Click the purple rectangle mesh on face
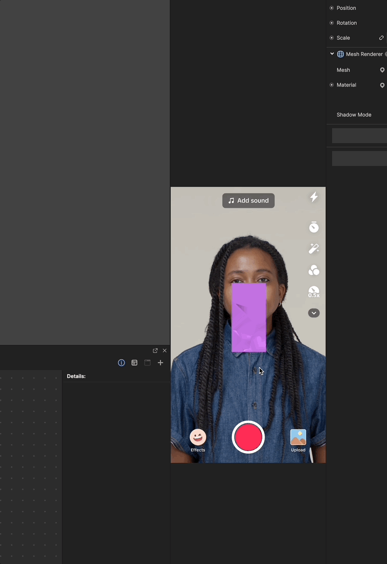The height and width of the screenshot is (564, 387). 249,317
